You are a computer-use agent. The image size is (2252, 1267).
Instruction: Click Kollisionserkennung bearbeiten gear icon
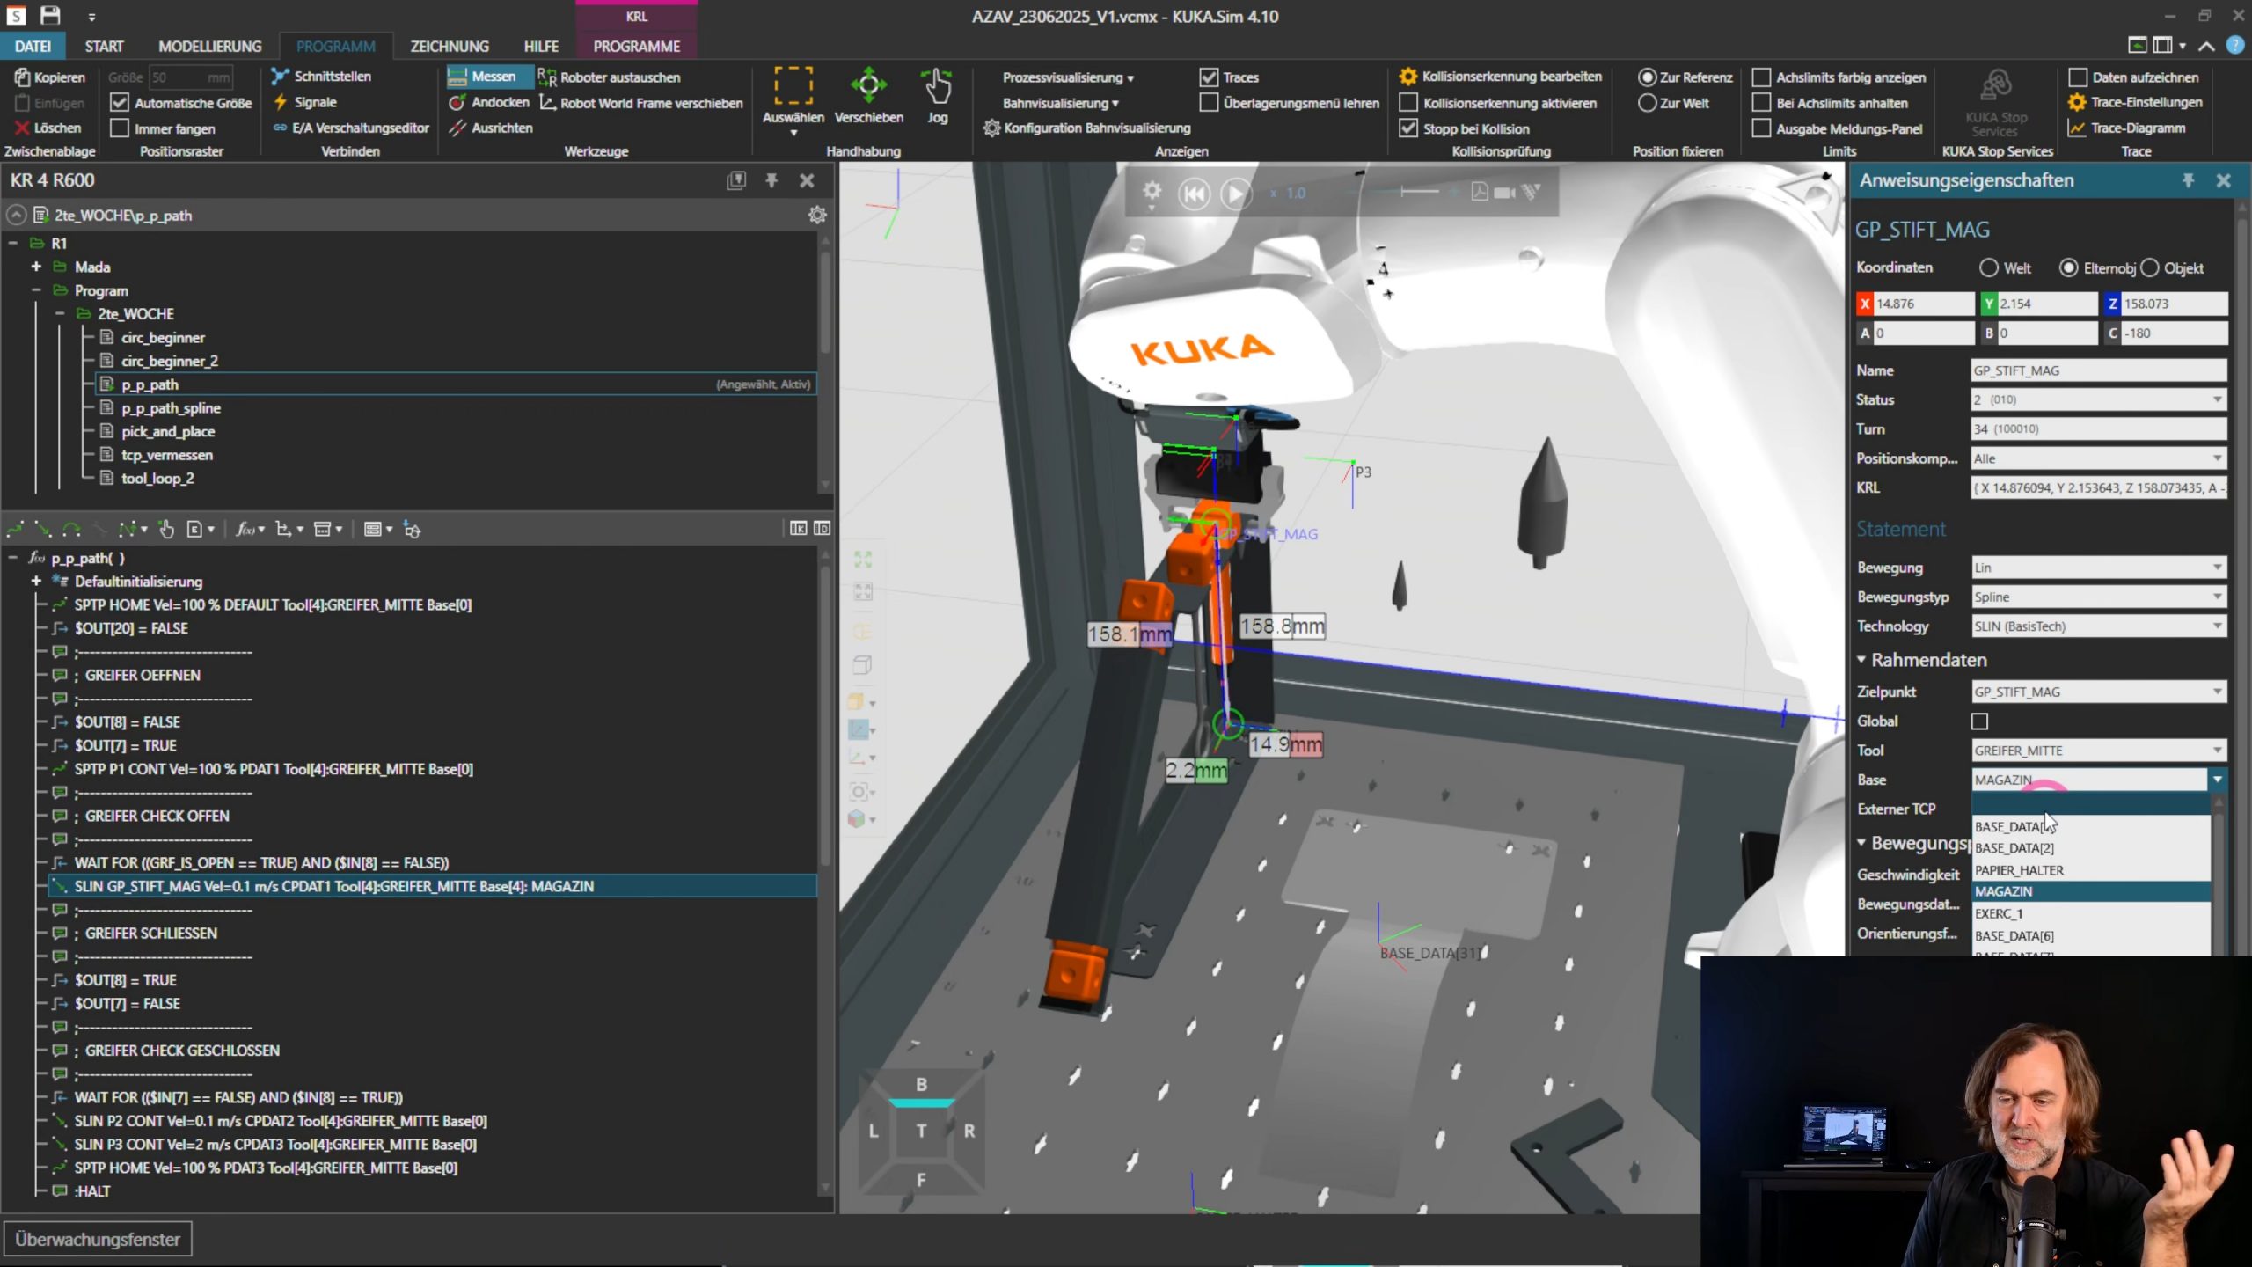pyautogui.click(x=1408, y=77)
